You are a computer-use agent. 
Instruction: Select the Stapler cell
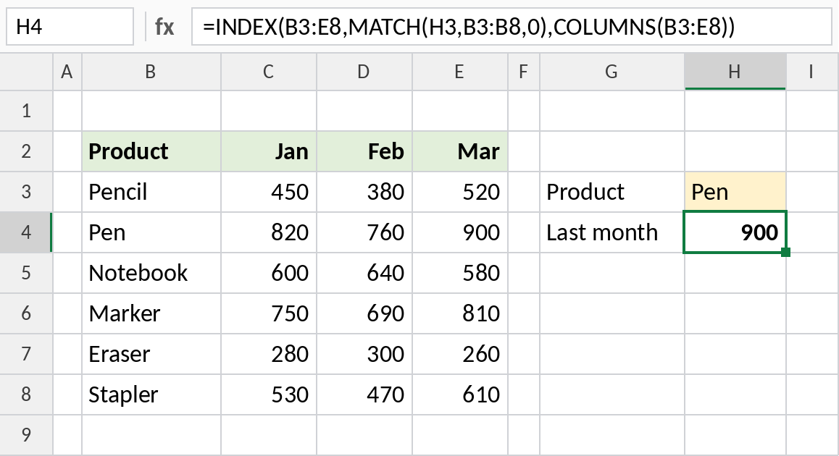point(151,394)
